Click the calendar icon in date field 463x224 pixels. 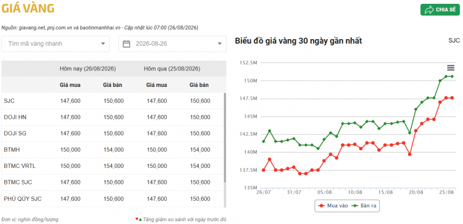coord(126,43)
